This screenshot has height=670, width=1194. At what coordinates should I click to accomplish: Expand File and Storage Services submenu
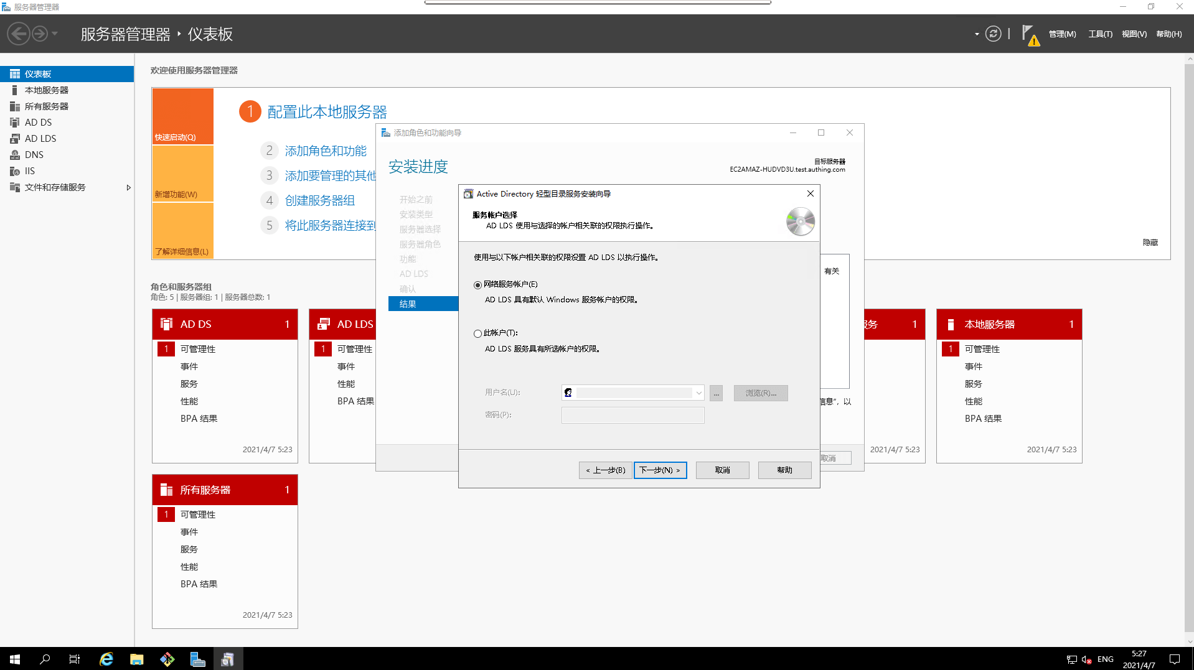click(x=128, y=187)
